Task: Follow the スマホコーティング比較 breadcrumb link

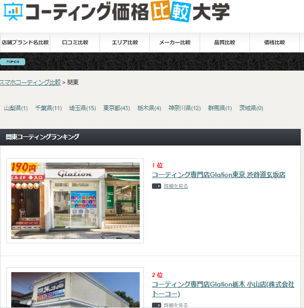Action: [30, 82]
